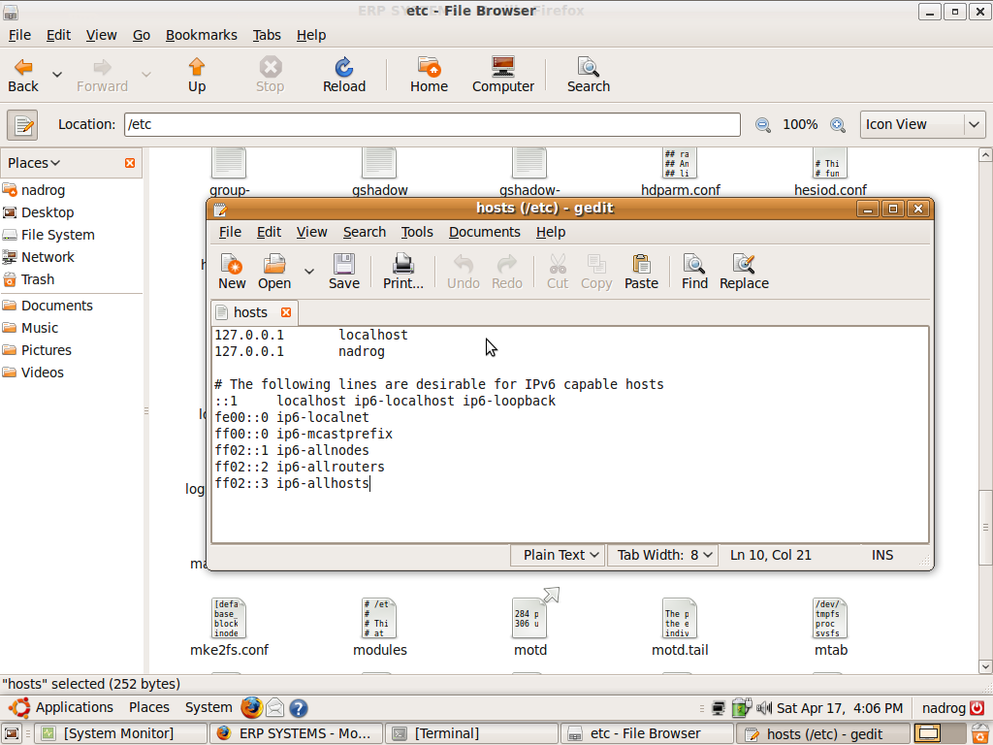Open the System menu in top panel

(208, 707)
